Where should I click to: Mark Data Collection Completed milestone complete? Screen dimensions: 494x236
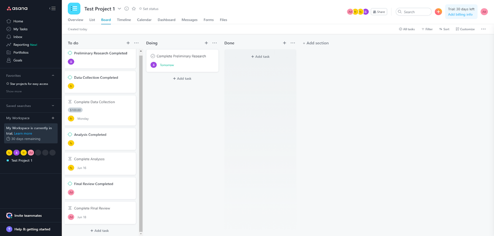[x=70, y=77]
